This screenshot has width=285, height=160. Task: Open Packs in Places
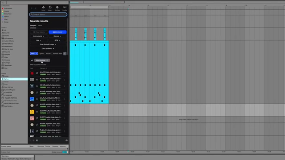[6, 76]
